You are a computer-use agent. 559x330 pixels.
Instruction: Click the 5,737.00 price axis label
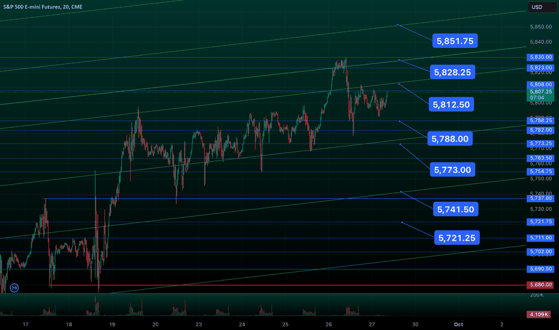(540, 198)
